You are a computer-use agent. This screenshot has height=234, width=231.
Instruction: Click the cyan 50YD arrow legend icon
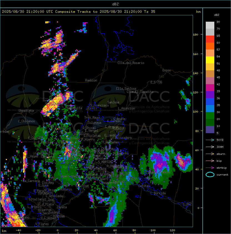click(210, 140)
